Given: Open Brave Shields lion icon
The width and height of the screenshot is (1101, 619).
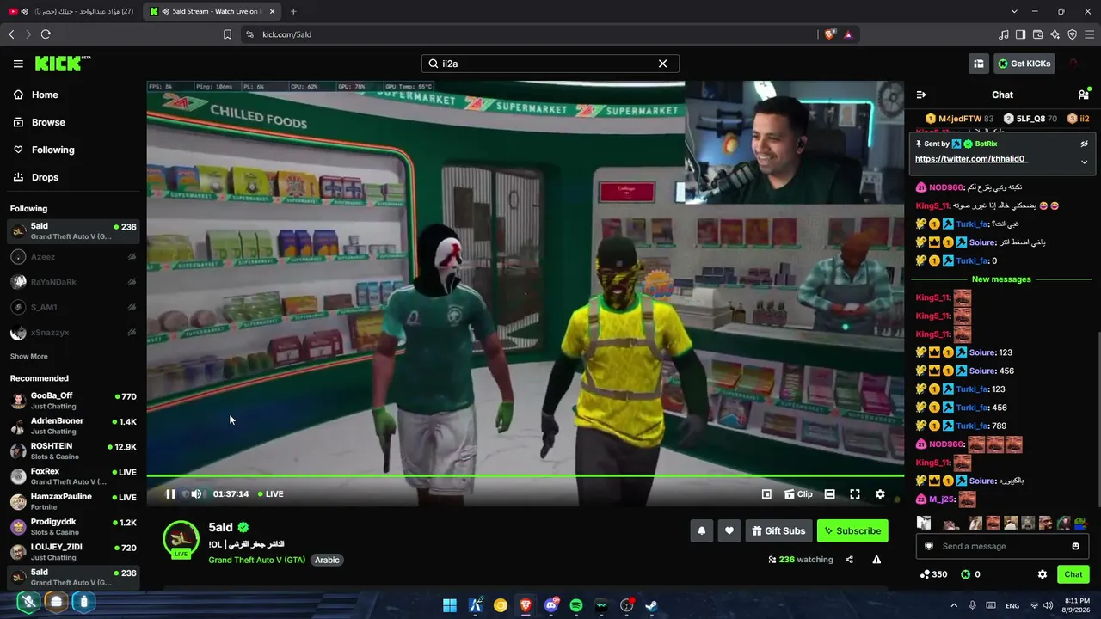Looking at the screenshot, I should (829, 34).
